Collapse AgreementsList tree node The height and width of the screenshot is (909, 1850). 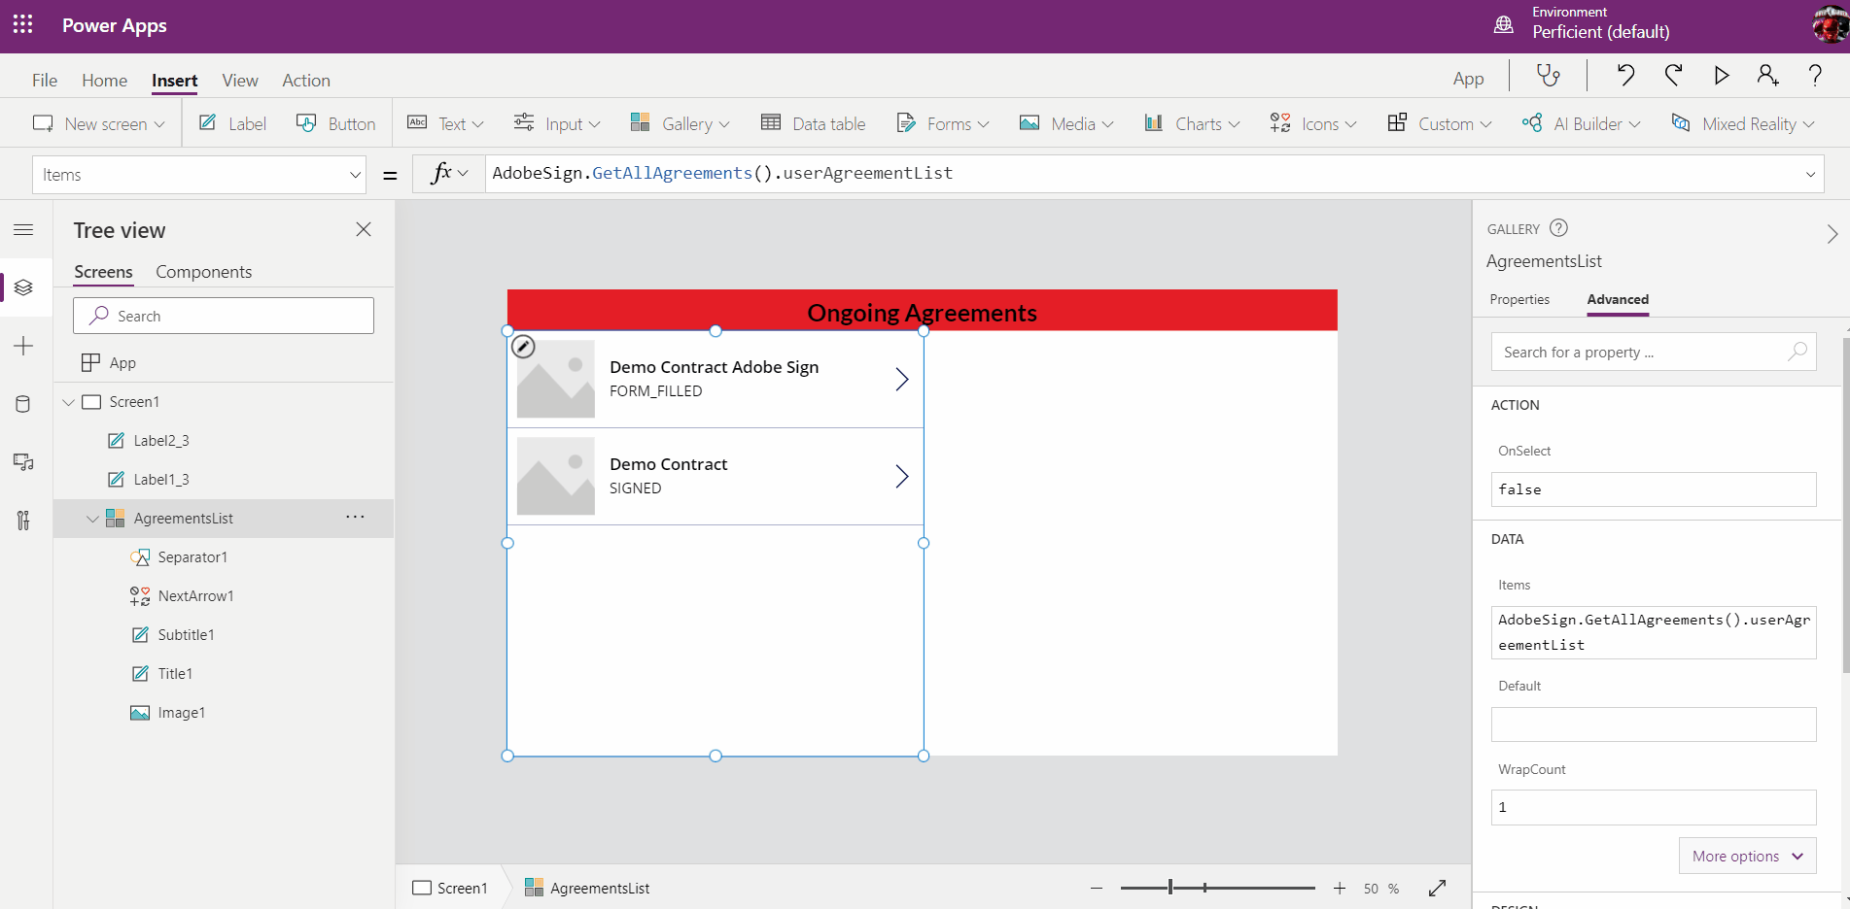[93, 518]
